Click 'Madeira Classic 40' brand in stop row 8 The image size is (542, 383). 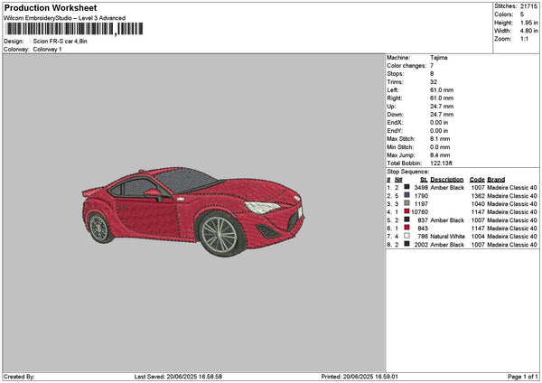tap(512, 245)
